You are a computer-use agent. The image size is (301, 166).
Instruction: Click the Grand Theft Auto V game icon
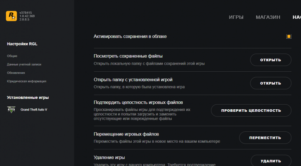pyautogui.click(x=11, y=110)
